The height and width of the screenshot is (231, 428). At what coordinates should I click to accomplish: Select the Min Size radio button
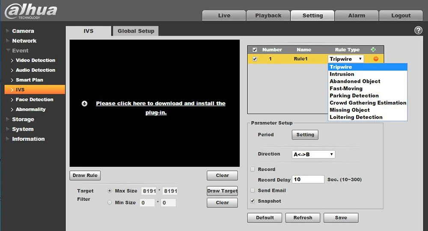[x=110, y=202]
